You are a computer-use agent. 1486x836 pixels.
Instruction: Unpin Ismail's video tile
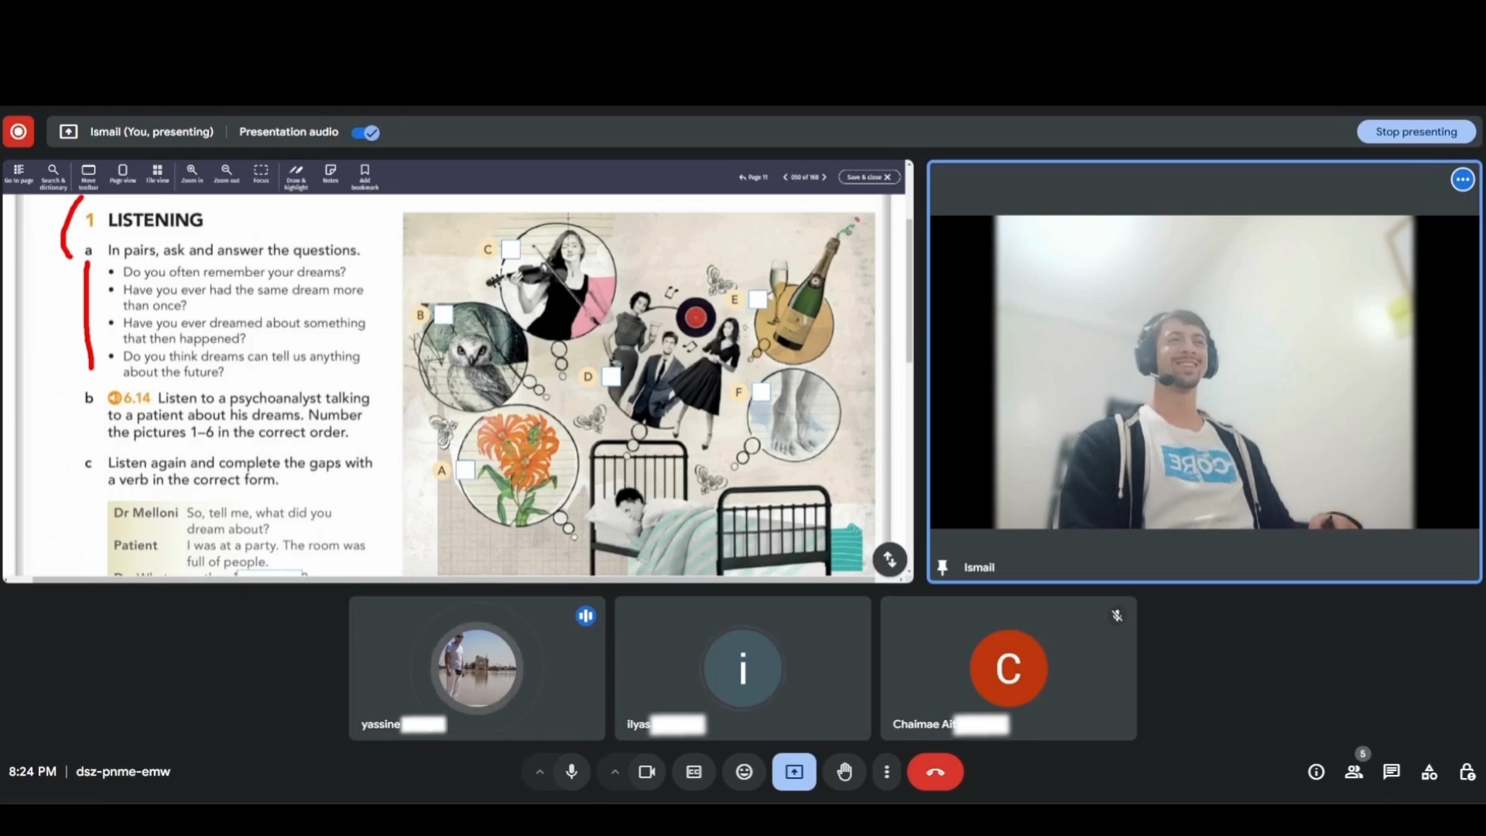pos(942,567)
